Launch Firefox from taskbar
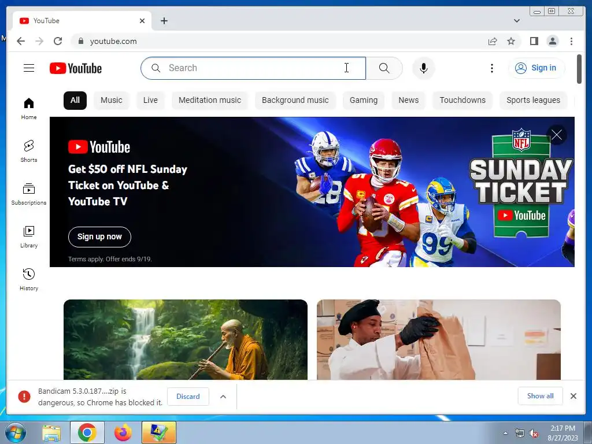This screenshot has height=444, width=592. 123,432
